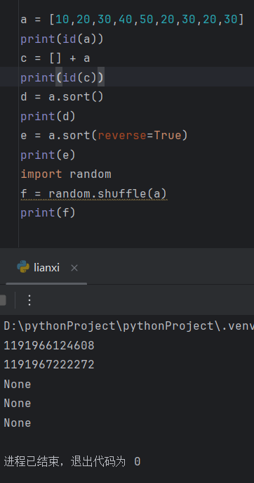Close the lianxi run tab
This screenshot has width=254, height=483.
coord(74,269)
